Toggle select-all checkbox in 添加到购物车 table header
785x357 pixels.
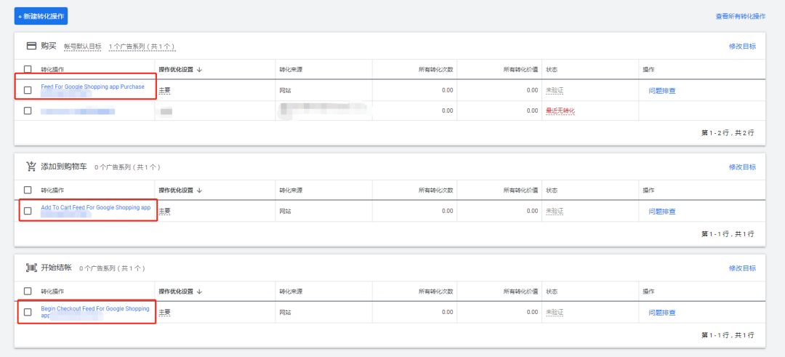point(28,190)
